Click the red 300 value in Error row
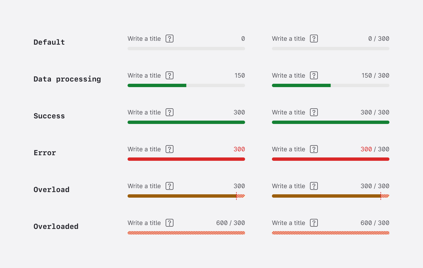This screenshot has height=268, width=423. click(x=239, y=149)
